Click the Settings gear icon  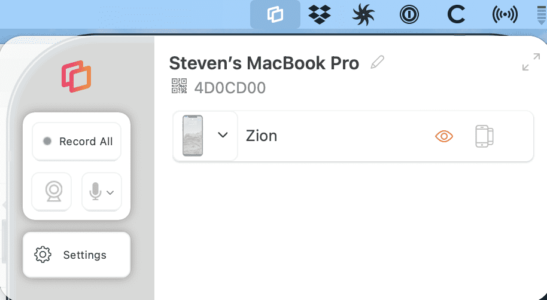click(43, 255)
